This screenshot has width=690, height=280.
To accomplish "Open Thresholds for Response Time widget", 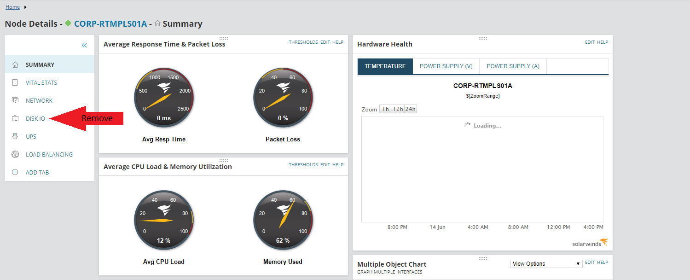I will (x=303, y=42).
